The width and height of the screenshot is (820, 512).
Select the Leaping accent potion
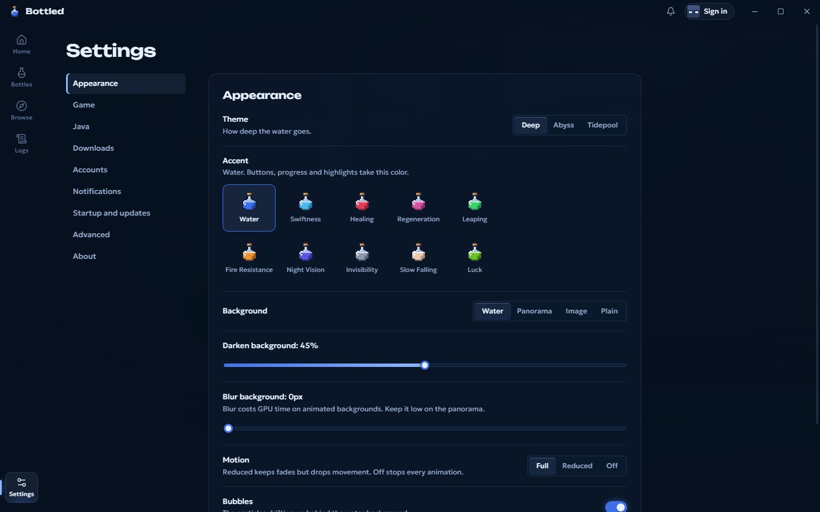475,208
